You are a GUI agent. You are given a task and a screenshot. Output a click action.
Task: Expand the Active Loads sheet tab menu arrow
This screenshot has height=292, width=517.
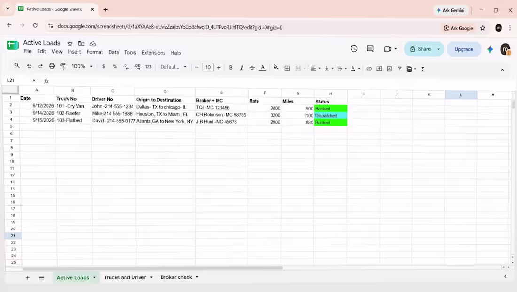tap(94, 277)
